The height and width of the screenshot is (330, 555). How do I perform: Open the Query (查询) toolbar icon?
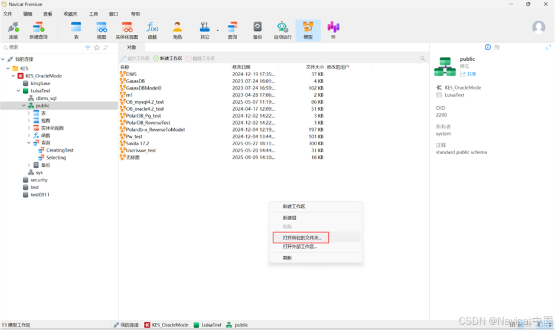pyautogui.click(x=232, y=31)
